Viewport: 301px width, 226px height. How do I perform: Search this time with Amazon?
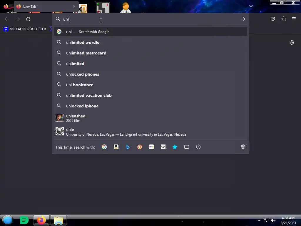pos(116,147)
